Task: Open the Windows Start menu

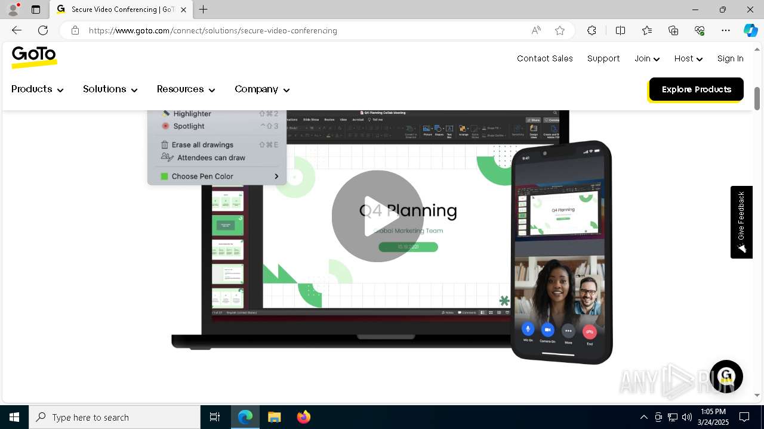Action: coord(14,417)
